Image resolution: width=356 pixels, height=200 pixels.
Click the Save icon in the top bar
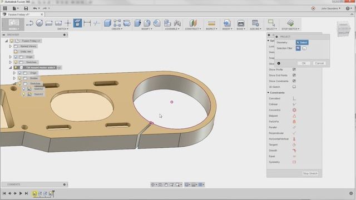coord(26,9)
